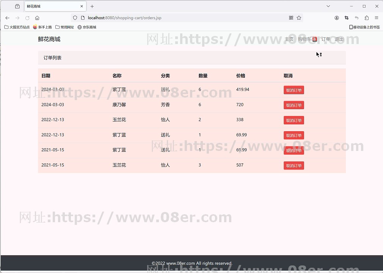383x273 pixels.
Task: Expand the list all tabs chevron
Action: click(x=328, y=6)
